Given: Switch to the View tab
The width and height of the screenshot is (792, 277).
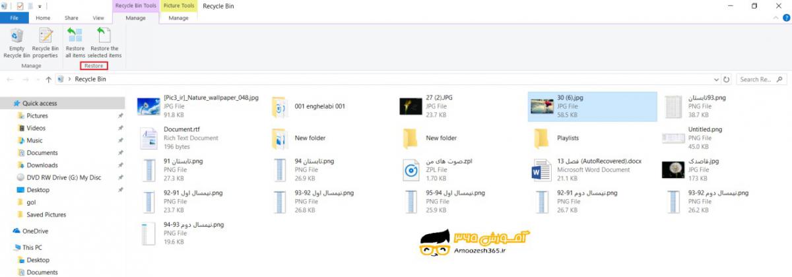Looking at the screenshot, I should click(x=98, y=18).
